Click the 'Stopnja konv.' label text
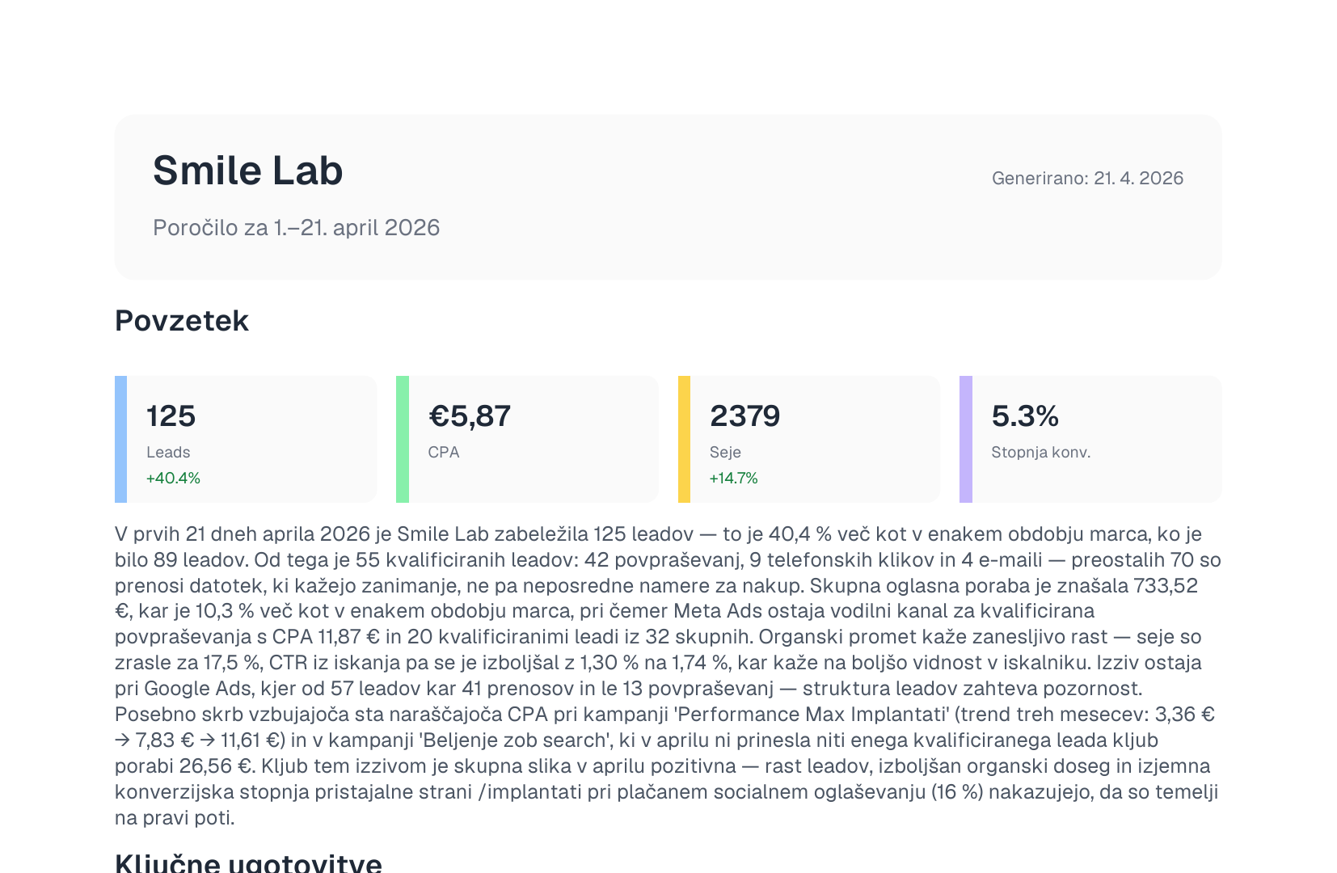1337x873 pixels. click(1041, 452)
